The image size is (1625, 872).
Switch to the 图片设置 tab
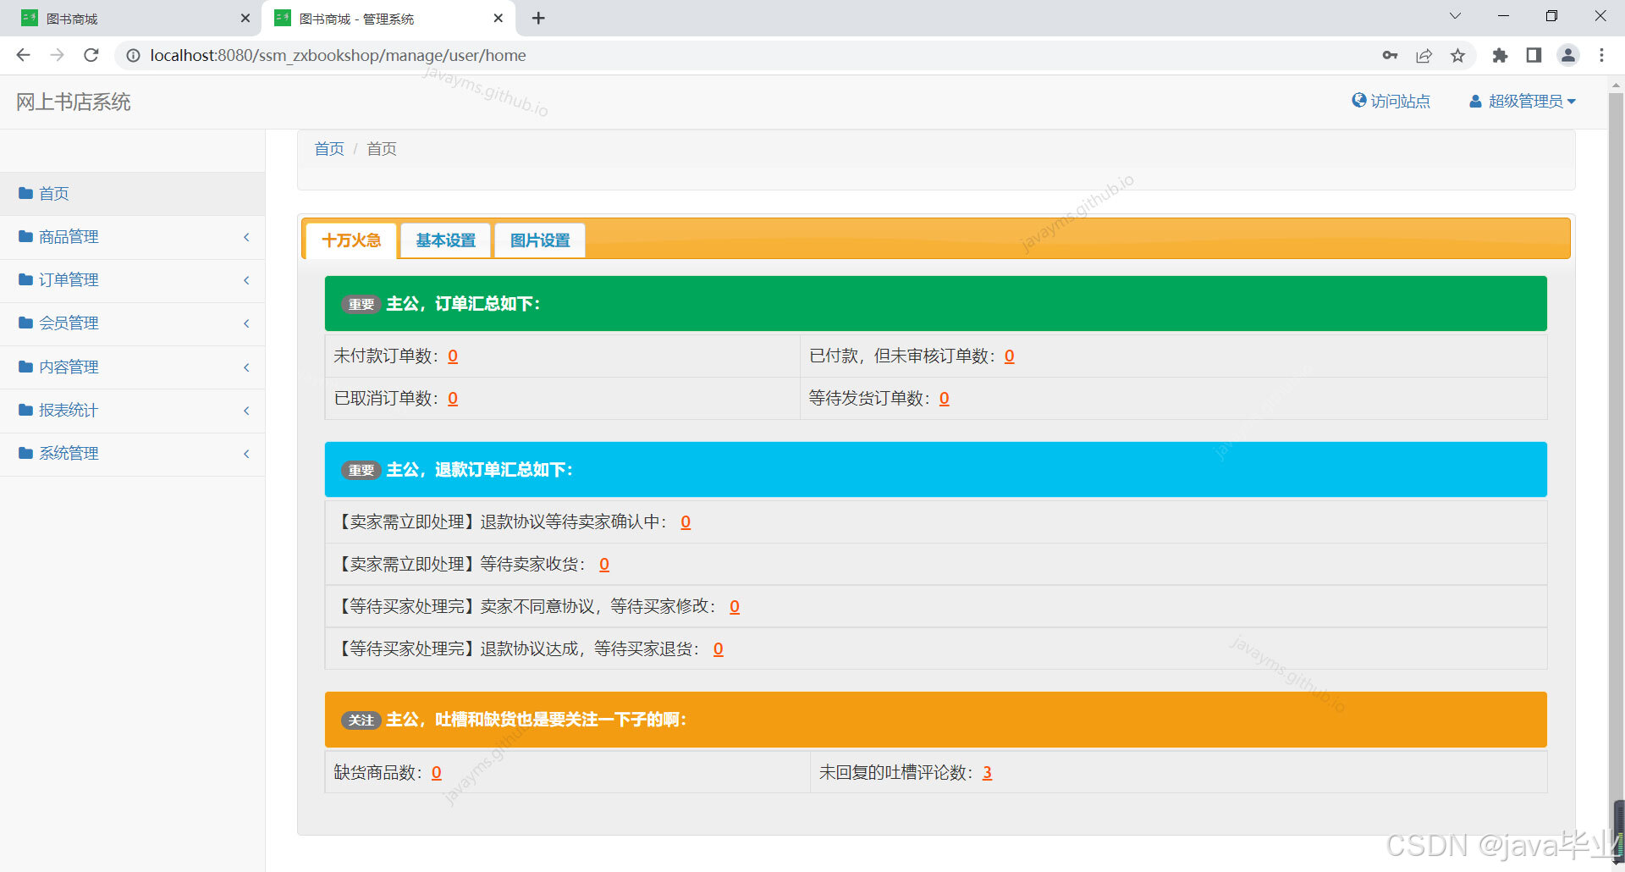click(x=540, y=240)
